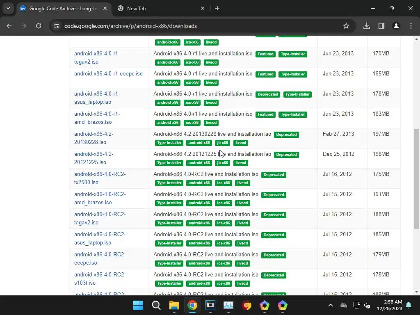Screen dimensions: 420x315
Task: Click Featured label in r1-tegav2 row
Action: click(265, 54)
